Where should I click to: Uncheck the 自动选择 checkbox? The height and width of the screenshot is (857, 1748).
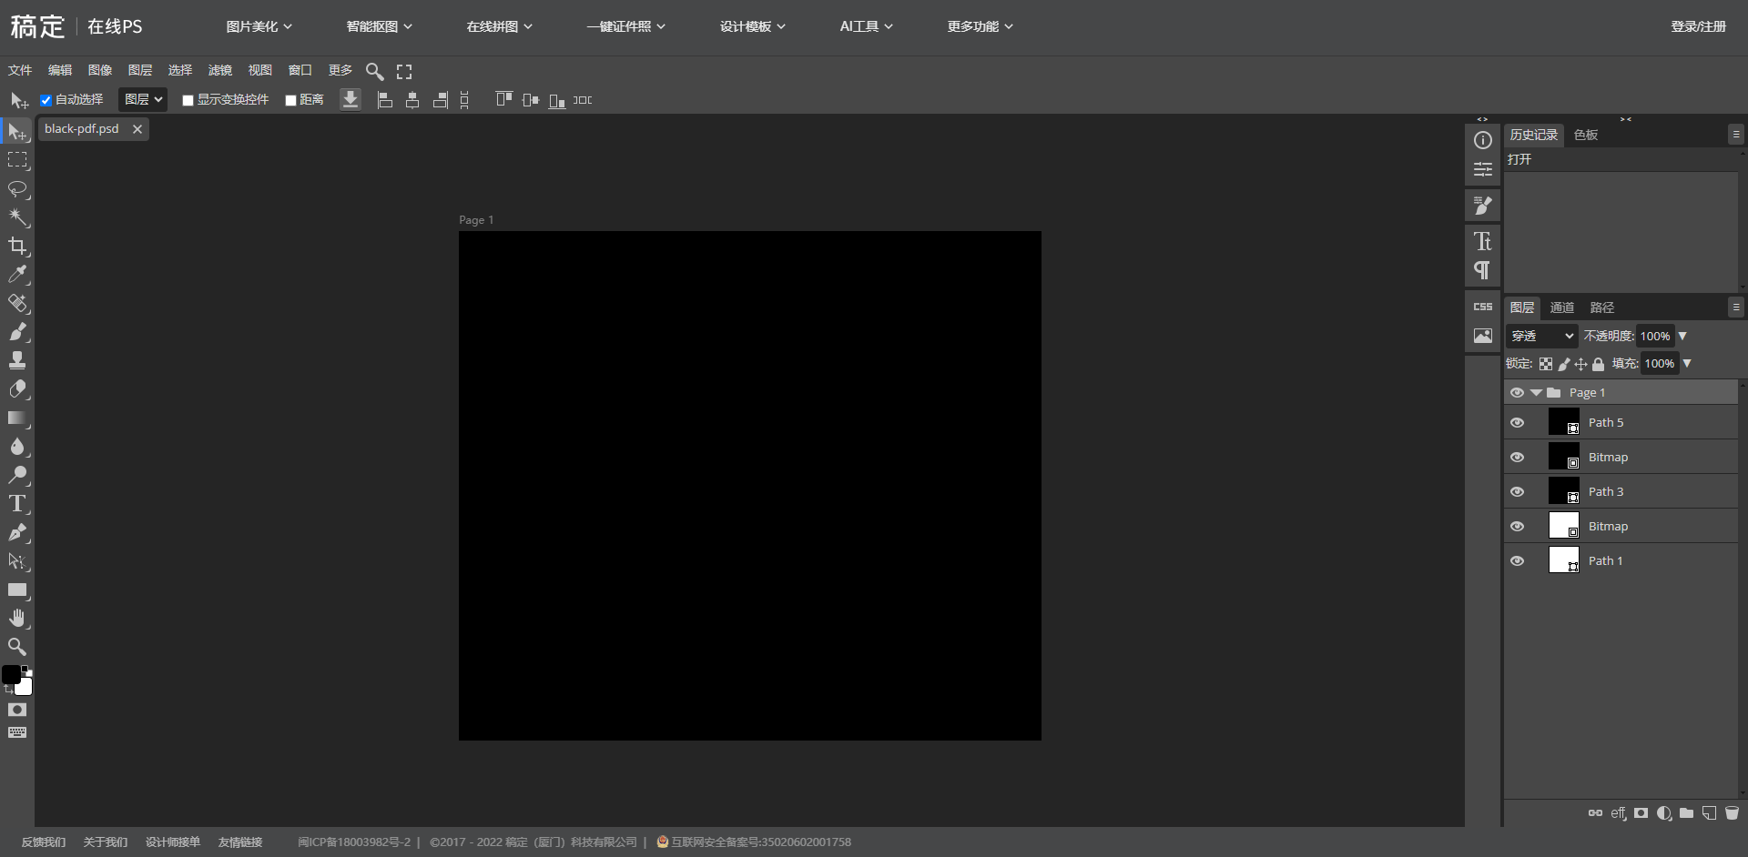pyautogui.click(x=46, y=100)
